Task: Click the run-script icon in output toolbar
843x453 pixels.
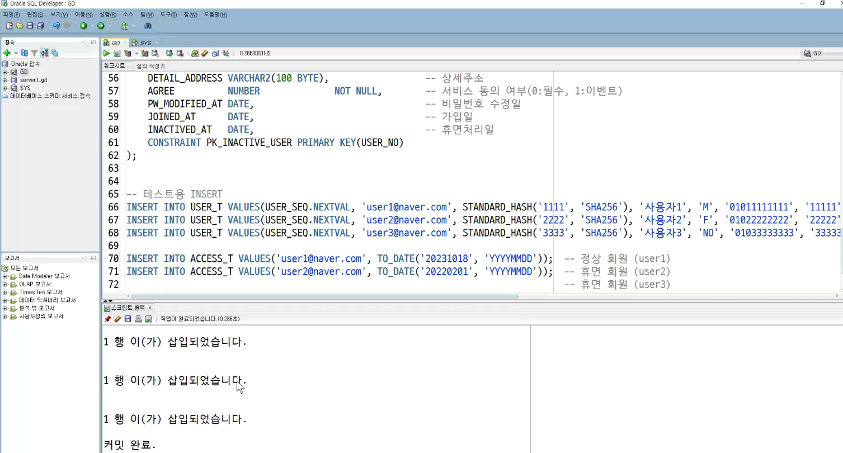Action: coord(148,319)
